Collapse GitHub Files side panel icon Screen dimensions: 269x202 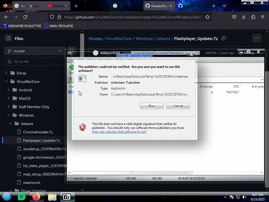[8, 38]
